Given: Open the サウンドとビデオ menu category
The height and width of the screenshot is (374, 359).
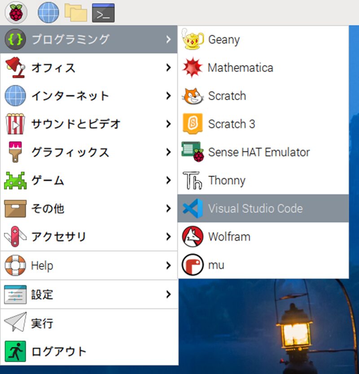Looking at the screenshot, I should [x=89, y=124].
